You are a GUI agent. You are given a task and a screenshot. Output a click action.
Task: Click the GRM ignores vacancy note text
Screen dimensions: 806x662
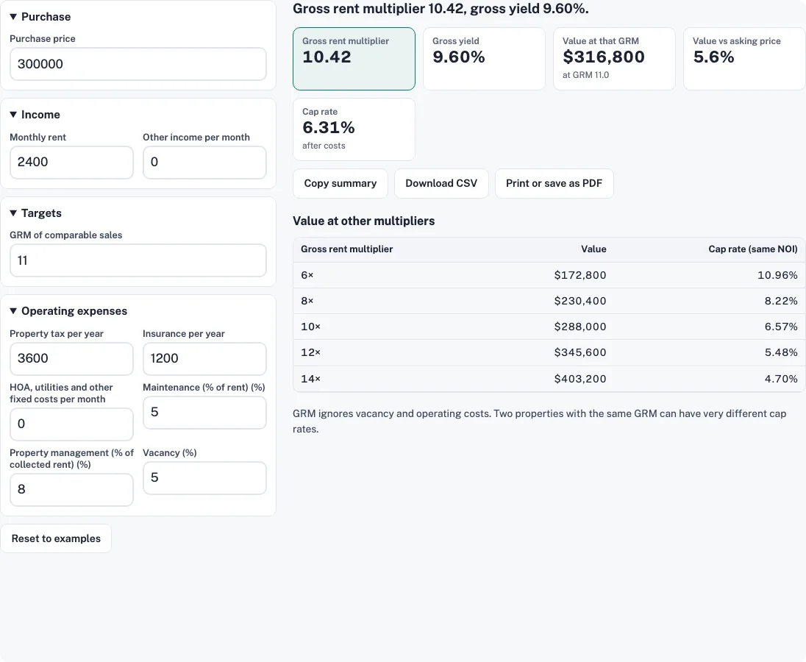[539, 421]
